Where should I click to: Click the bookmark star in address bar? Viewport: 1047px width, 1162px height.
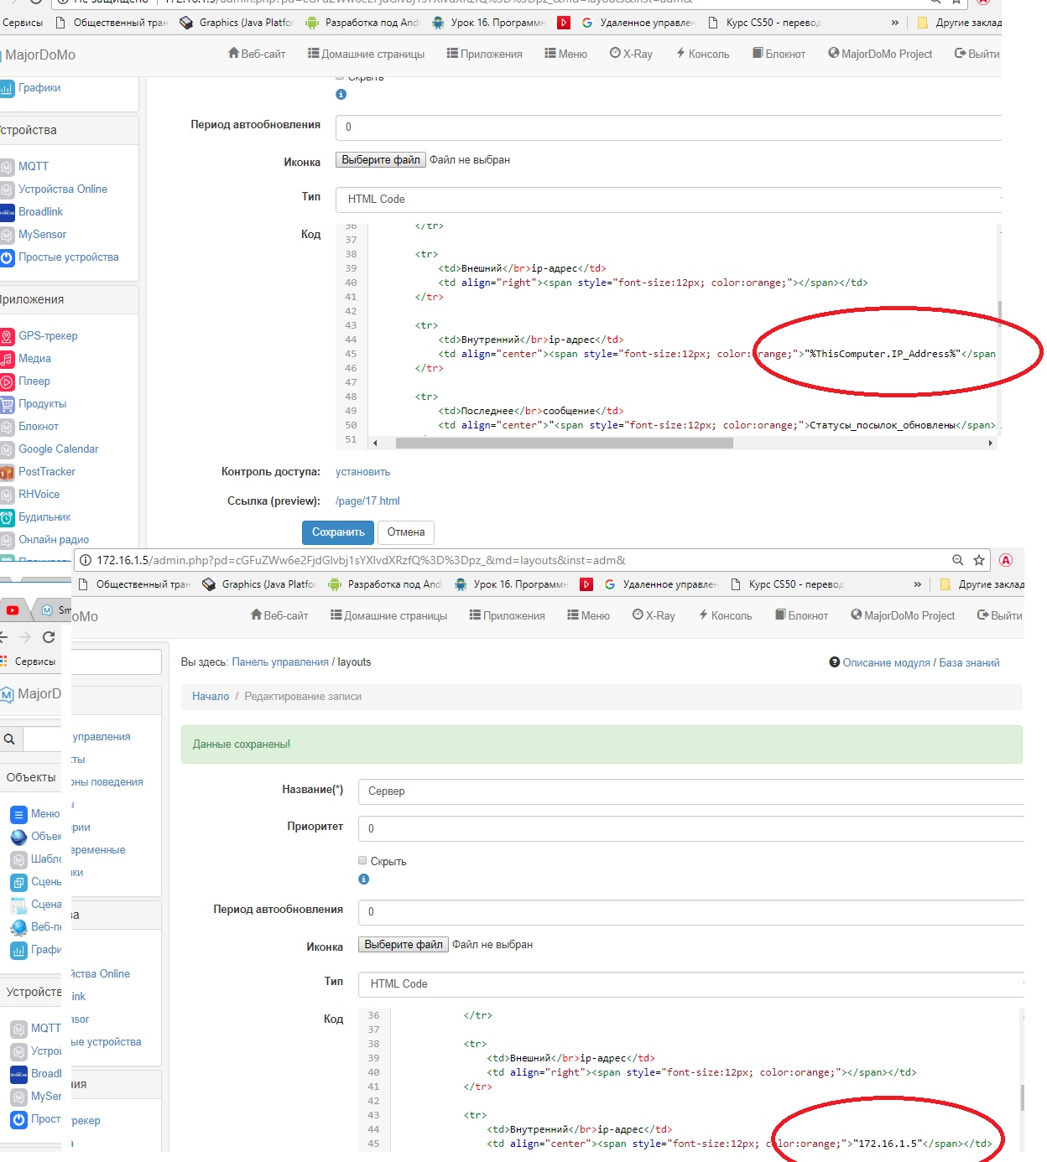[978, 560]
